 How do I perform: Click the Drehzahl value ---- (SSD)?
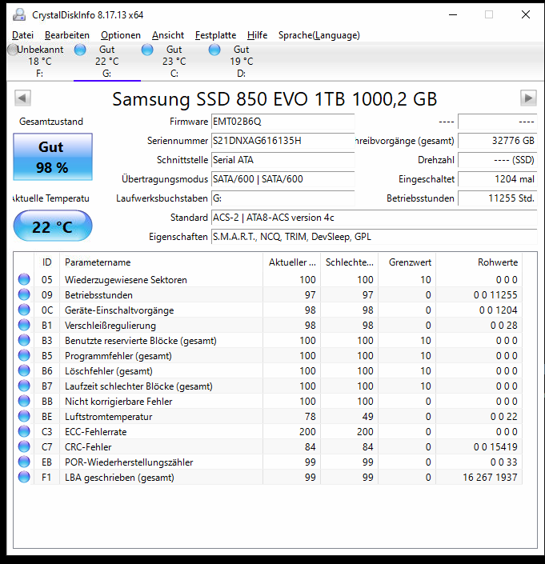[498, 160]
